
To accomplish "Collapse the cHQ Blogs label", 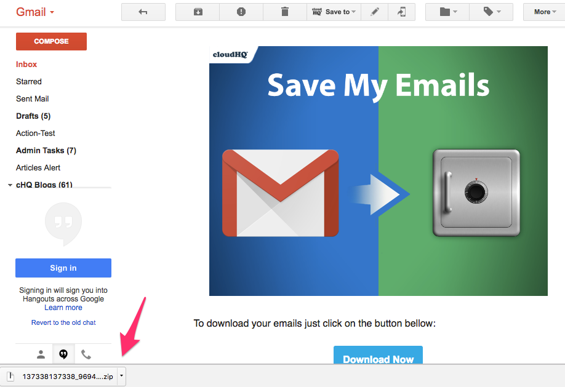I will pos(9,185).
